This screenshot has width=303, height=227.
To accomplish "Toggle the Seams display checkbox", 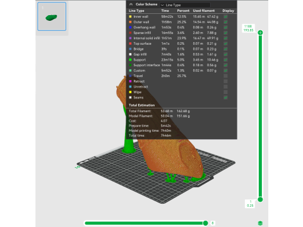I will pos(225,98).
